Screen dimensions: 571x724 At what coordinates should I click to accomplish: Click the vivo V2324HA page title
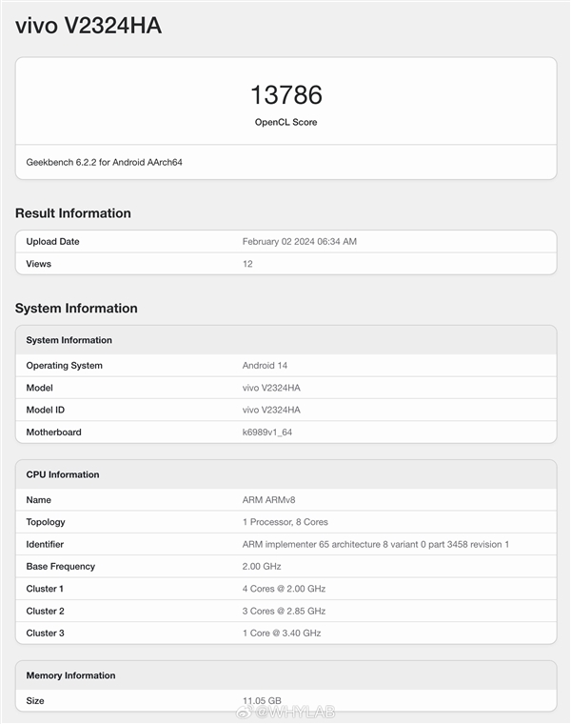[89, 27]
